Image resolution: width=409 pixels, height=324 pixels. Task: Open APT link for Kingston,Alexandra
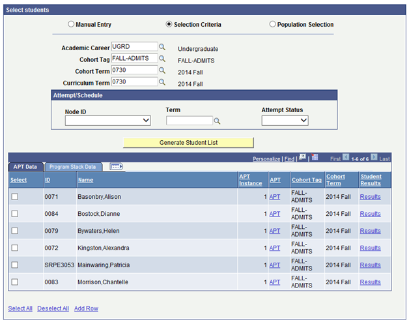coord(275,248)
